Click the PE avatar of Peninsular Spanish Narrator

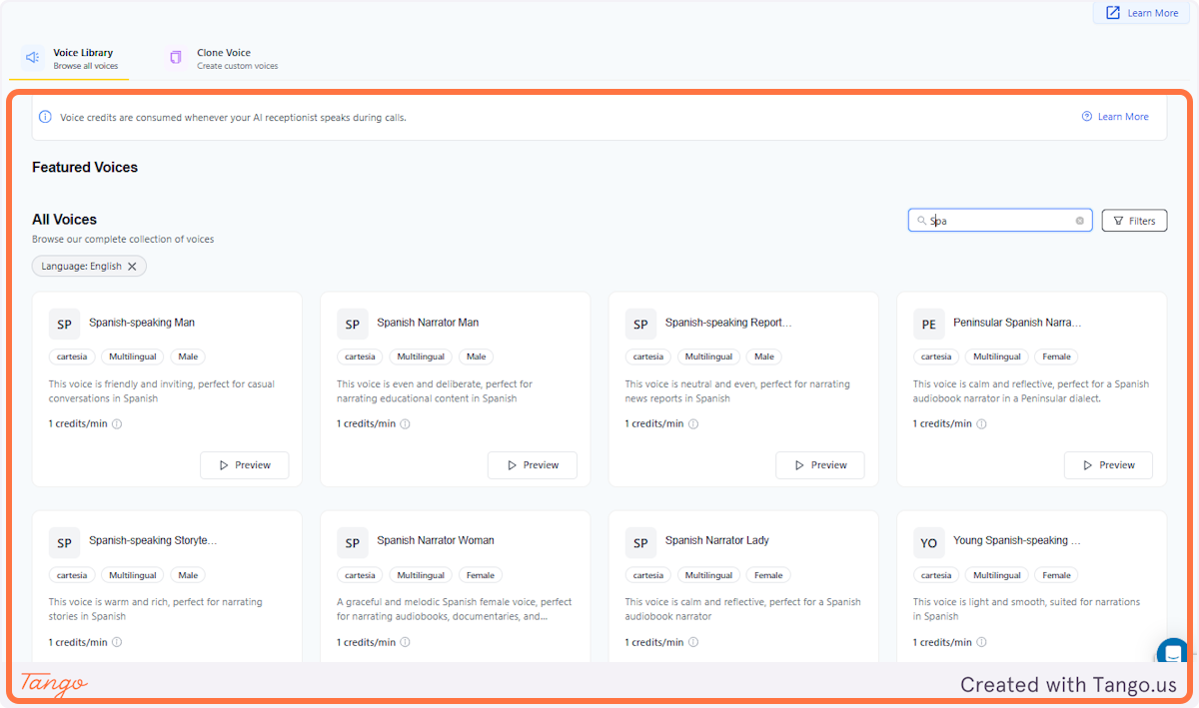[x=928, y=325]
